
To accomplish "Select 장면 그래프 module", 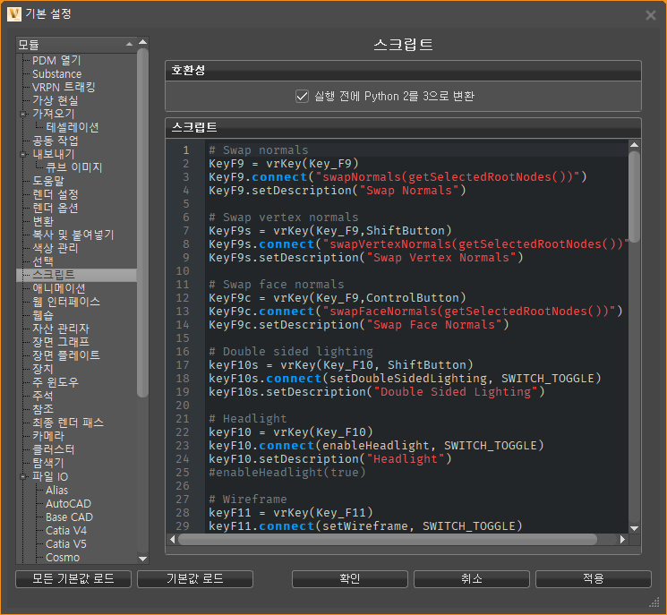I will pos(61,342).
